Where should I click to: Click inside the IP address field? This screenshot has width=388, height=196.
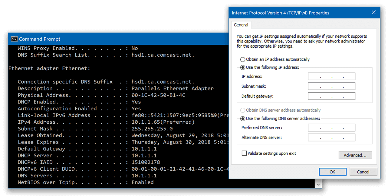pos(331,76)
